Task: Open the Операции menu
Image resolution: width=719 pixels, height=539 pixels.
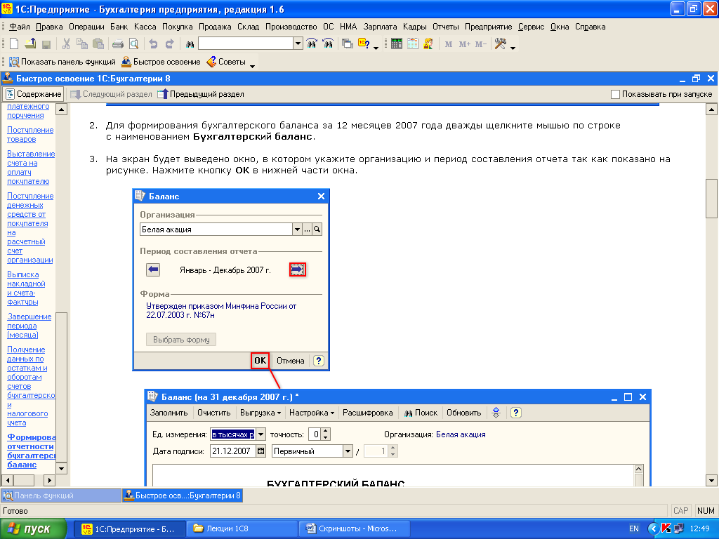Action: (86, 27)
